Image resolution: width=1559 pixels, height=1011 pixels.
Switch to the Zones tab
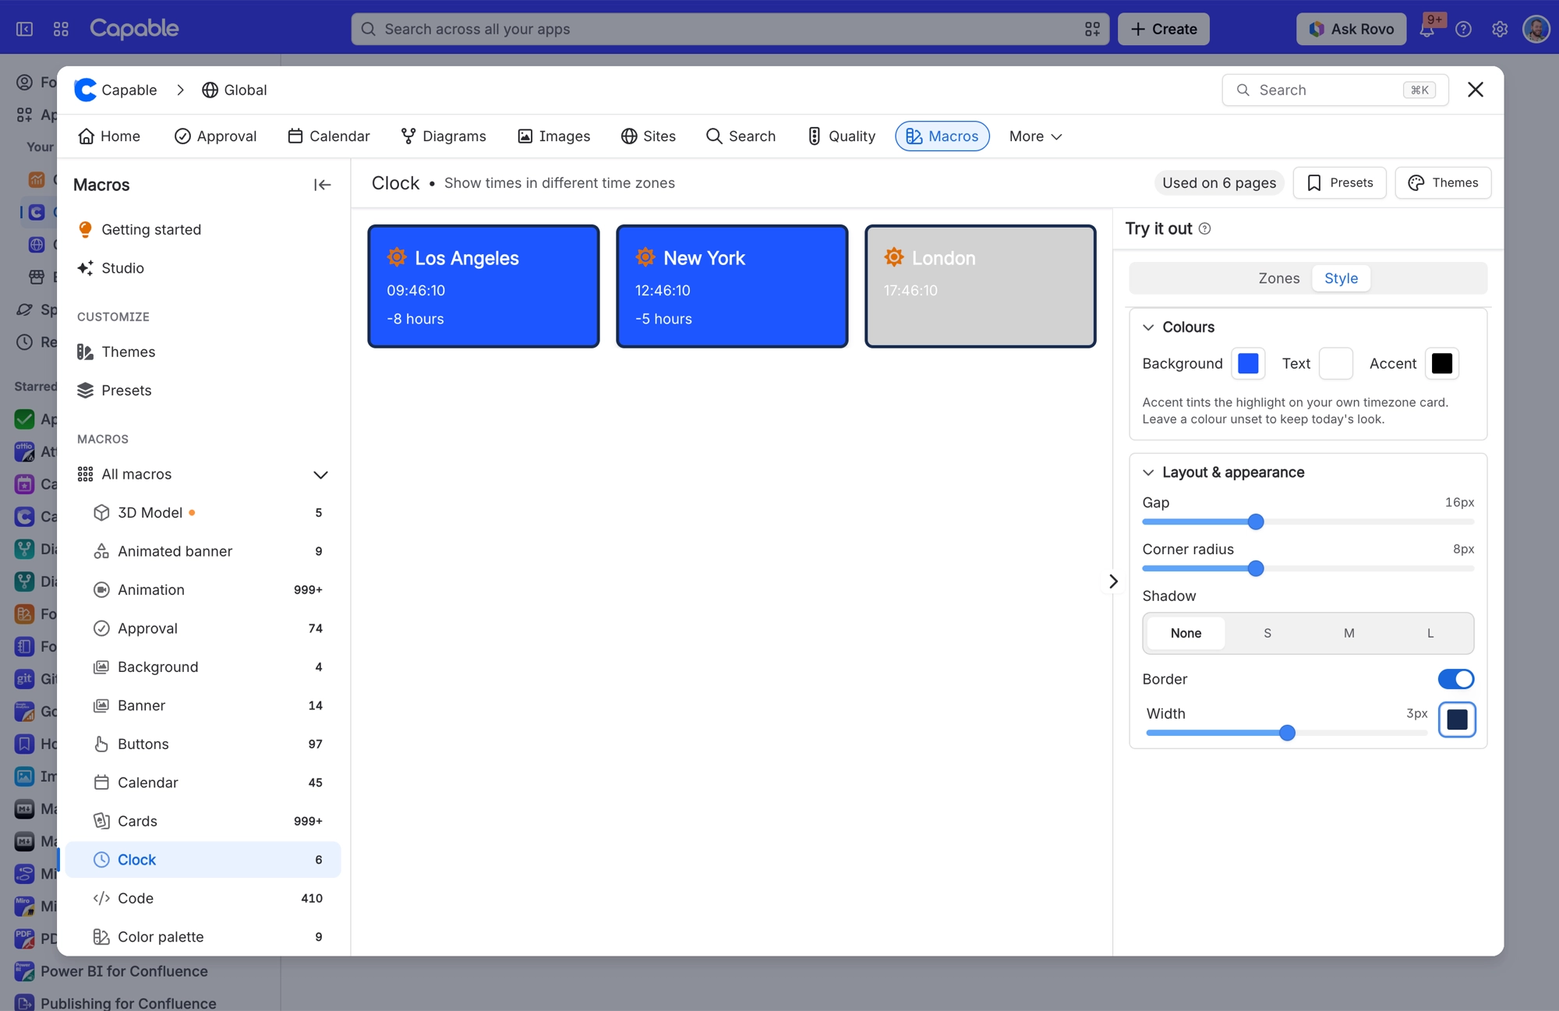coord(1278,278)
